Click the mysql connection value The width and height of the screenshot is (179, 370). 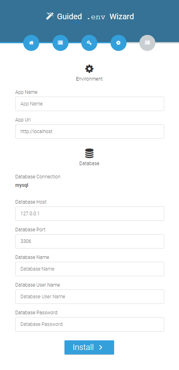22,186
